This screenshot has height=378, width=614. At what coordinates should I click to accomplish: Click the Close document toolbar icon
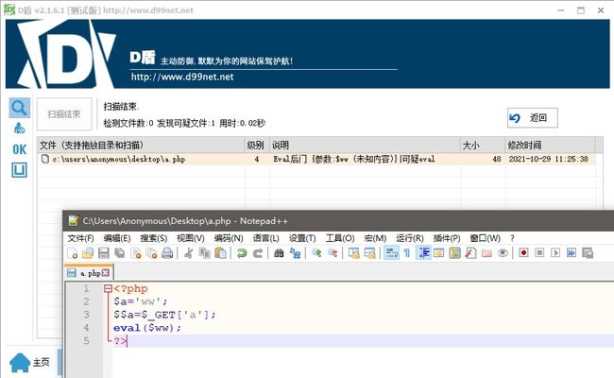pos(135,253)
